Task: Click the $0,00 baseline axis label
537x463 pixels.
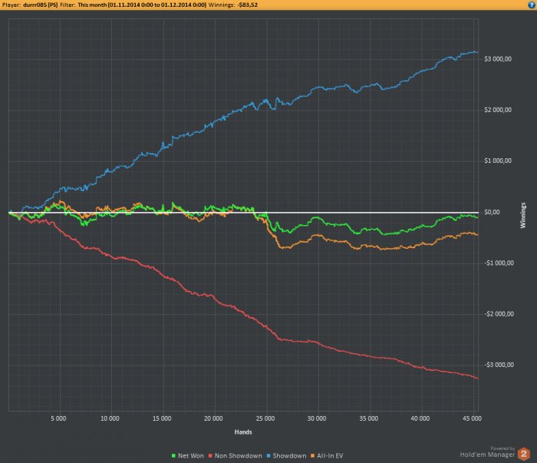Action: coord(492,212)
